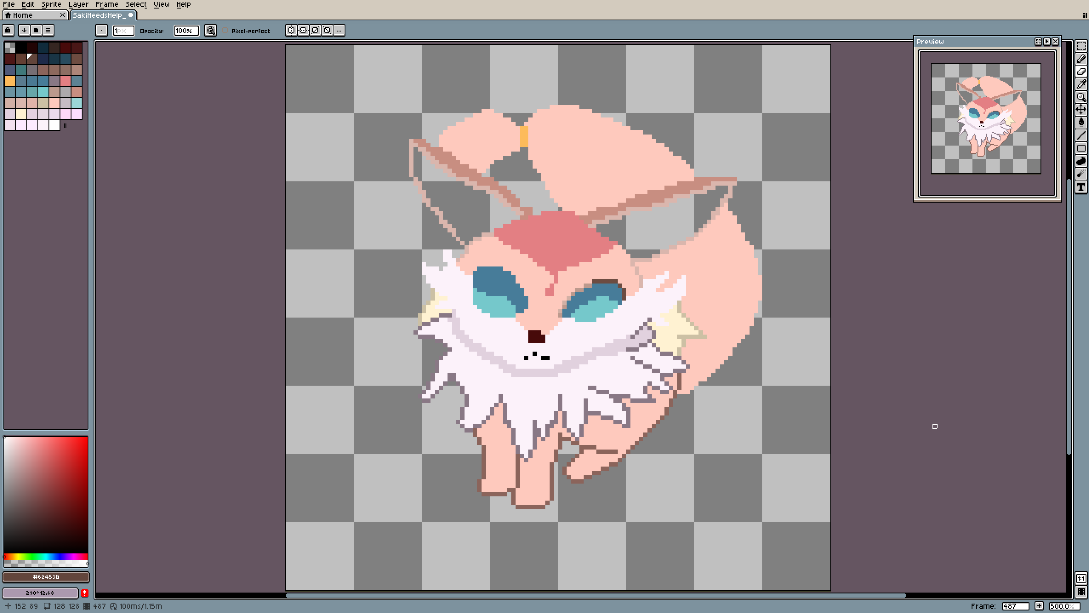Viewport: 1089px width, 613px height.
Task: Play animation in the Preview window
Action: 1047,41
